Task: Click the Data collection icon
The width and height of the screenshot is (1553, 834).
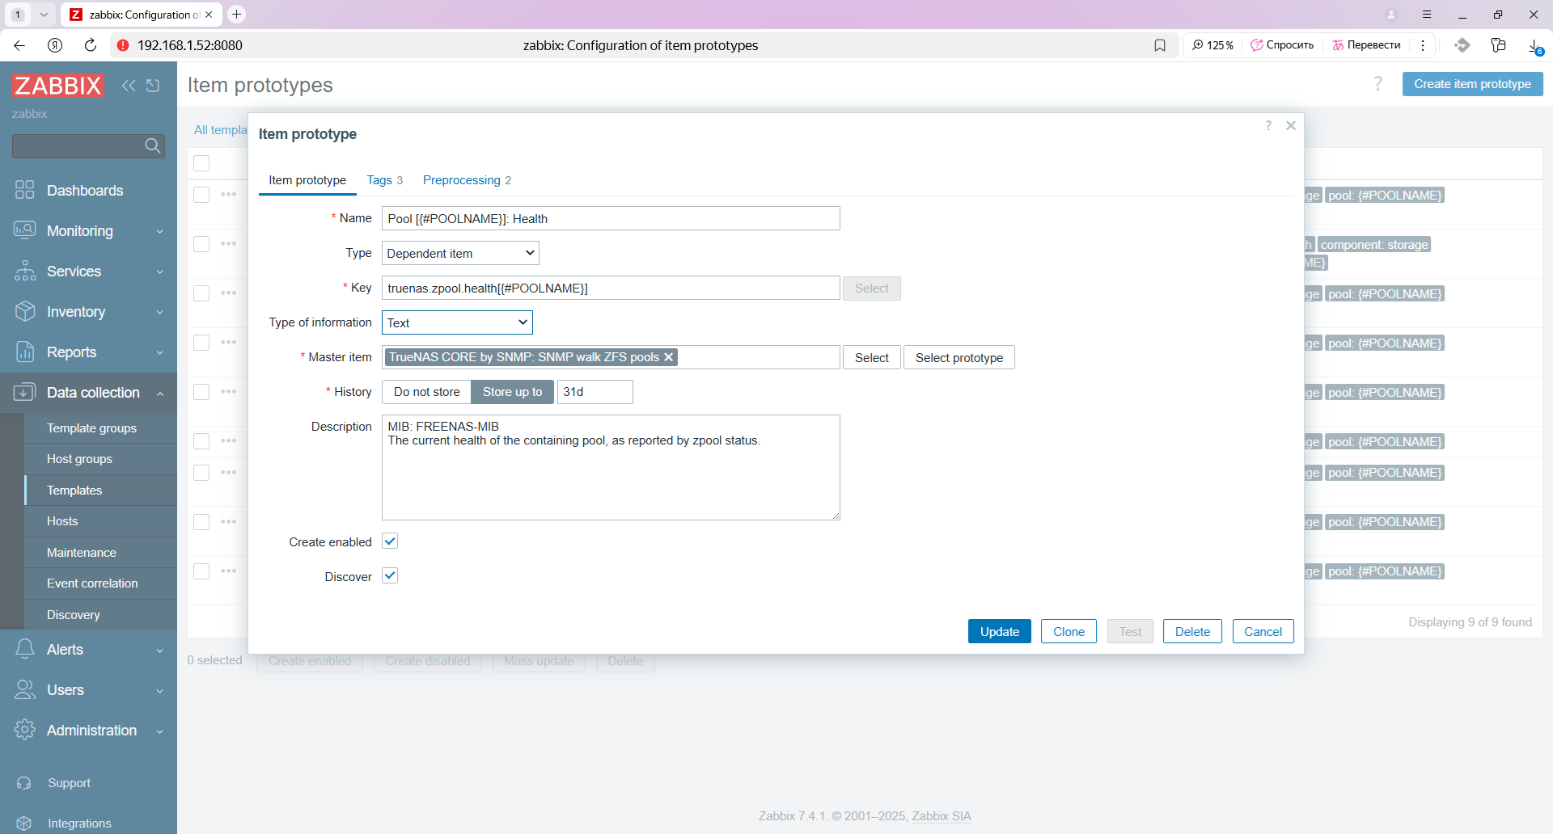Action: tap(25, 392)
